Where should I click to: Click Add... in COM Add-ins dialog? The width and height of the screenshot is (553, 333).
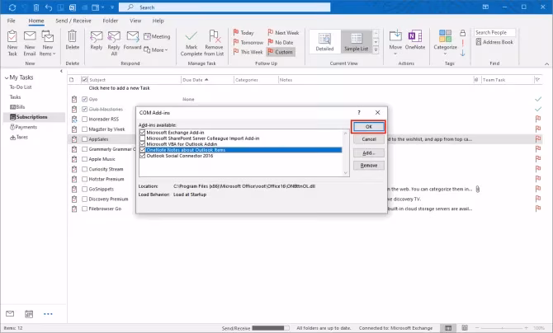point(369,153)
